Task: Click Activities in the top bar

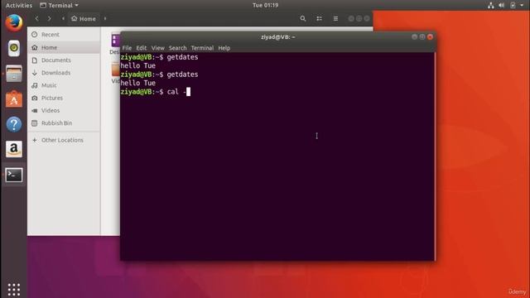Action: pyautogui.click(x=19, y=5)
